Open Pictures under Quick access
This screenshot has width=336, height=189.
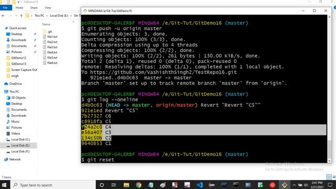(14, 52)
